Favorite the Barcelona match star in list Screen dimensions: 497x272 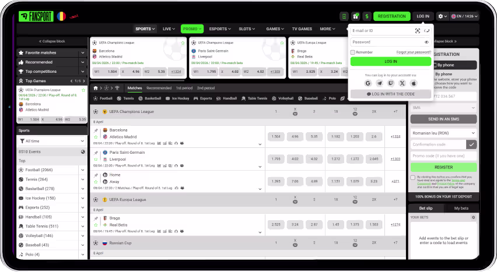coord(96,137)
